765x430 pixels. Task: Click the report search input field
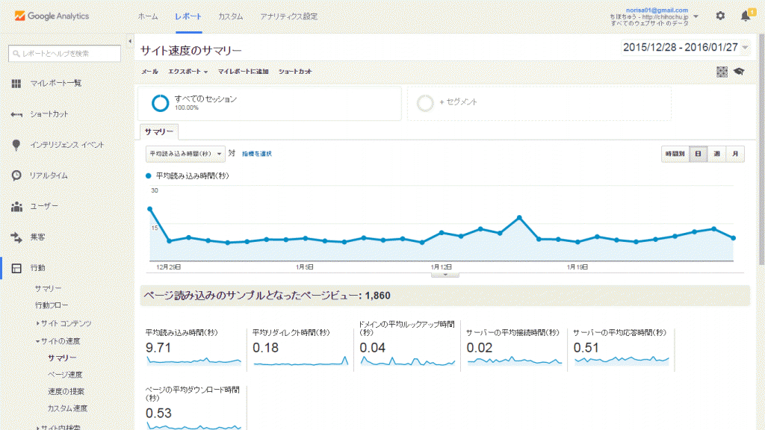64,53
